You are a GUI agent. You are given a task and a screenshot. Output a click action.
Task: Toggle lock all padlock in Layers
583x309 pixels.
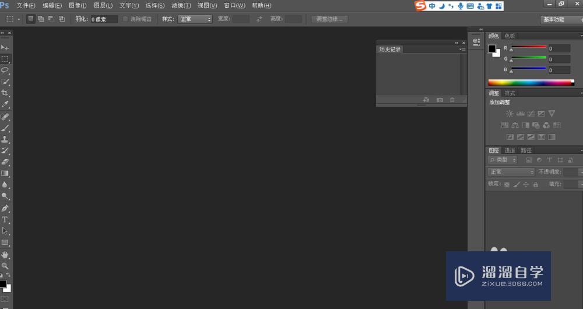536,184
